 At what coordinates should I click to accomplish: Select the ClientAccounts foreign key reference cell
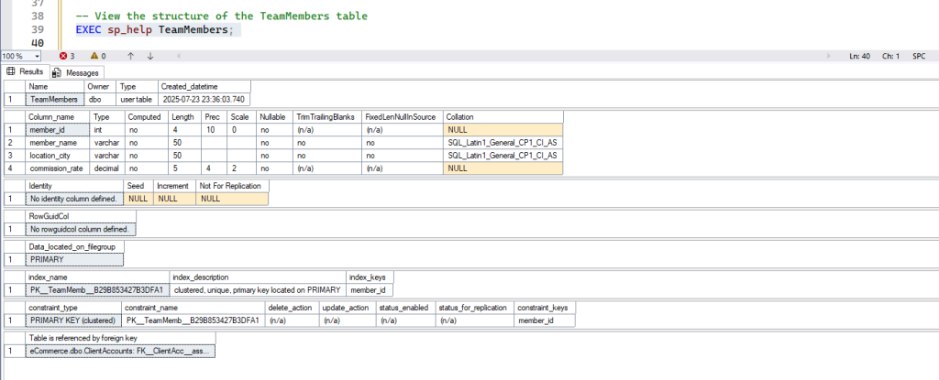(120, 352)
